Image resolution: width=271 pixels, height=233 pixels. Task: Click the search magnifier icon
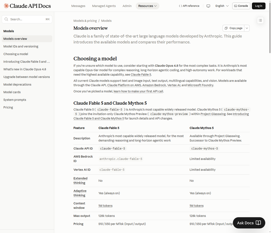coord(6,19)
